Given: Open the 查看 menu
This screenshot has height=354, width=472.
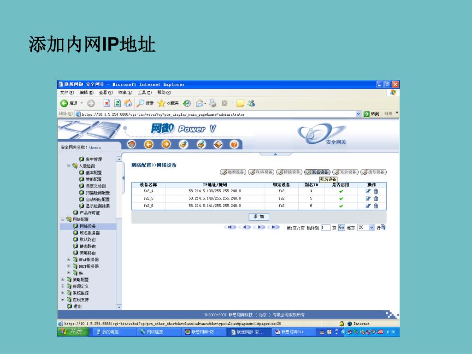Looking at the screenshot, I should tap(106, 92).
